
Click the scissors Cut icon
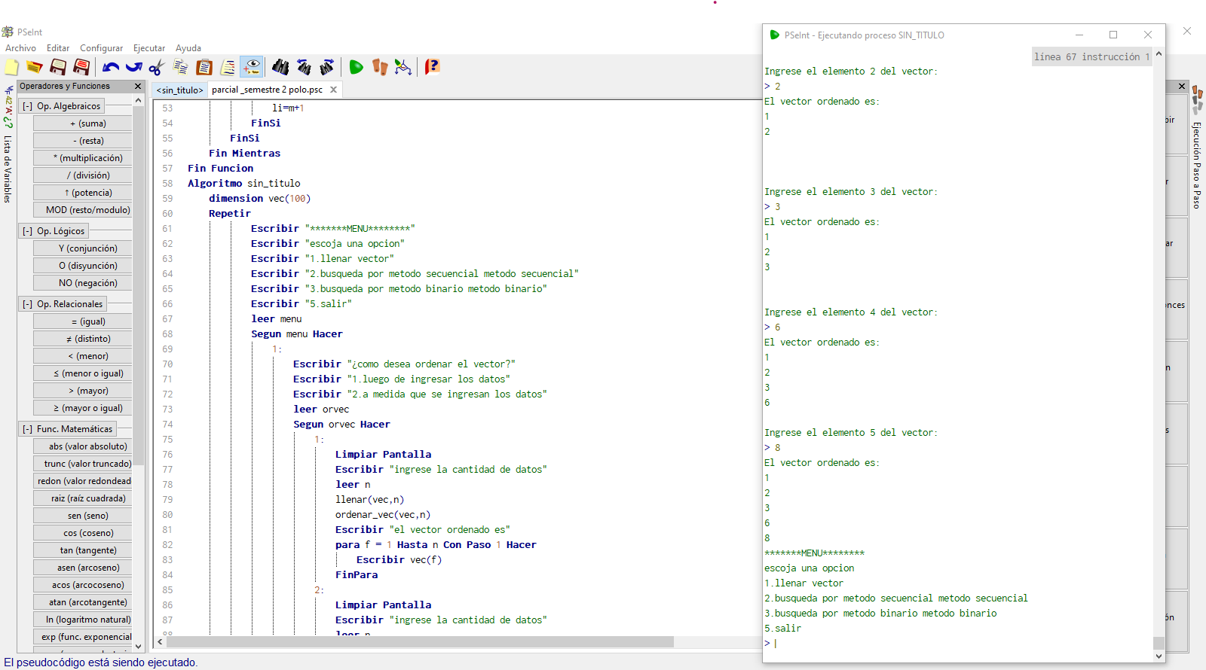click(x=156, y=68)
